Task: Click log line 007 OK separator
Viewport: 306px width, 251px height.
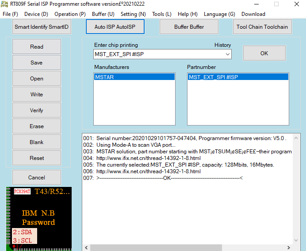Action: (x=170, y=178)
